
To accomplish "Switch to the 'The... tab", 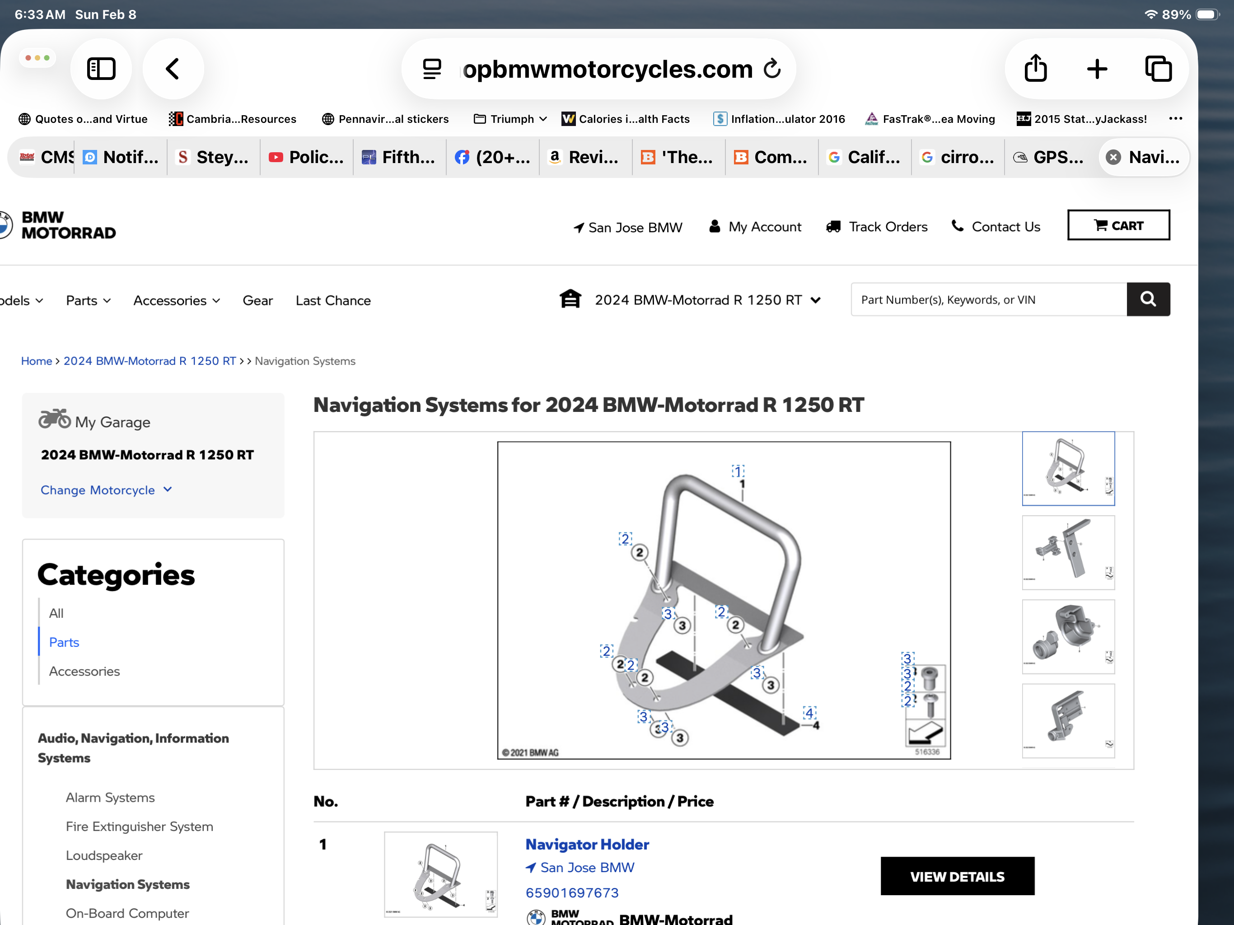I will pyautogui.click(x=679, y=157).
